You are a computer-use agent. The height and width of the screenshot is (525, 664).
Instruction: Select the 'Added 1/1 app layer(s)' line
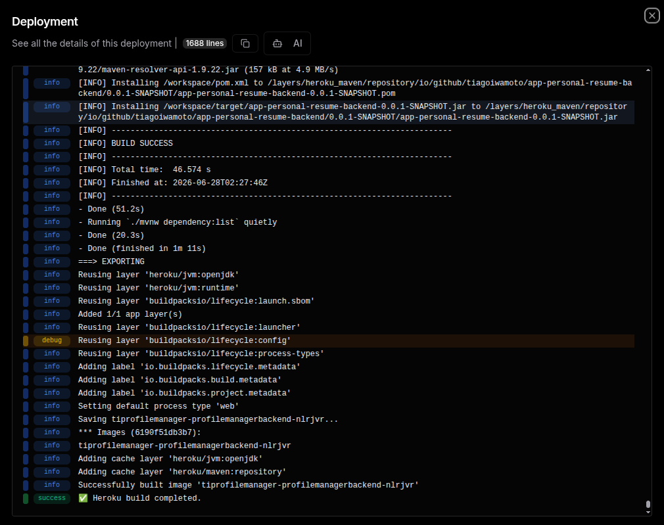[328, 314]
